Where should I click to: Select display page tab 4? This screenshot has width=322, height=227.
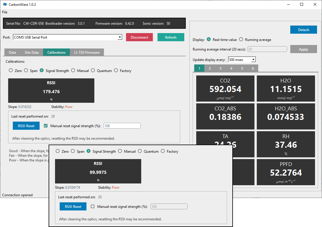[x=231, y=69]
